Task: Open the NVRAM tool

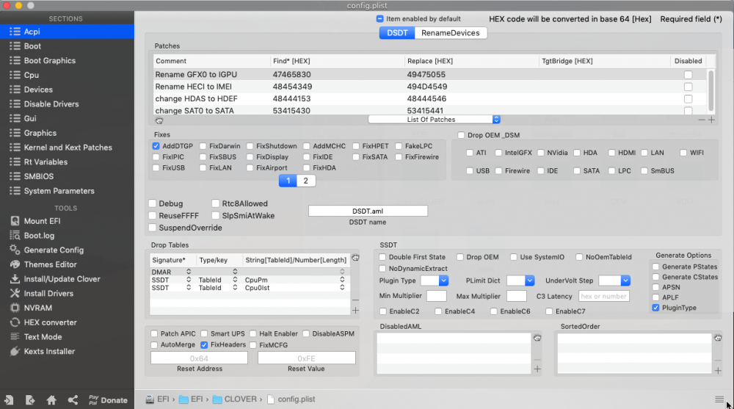Action: [31, 308]
